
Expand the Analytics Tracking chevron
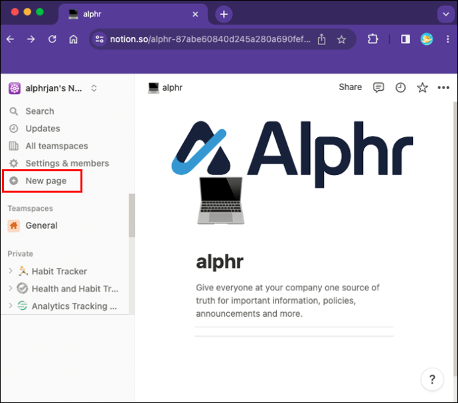coord(11,306)
